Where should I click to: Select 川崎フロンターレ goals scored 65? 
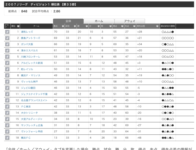pyautogui.click(x=115, y=57)
